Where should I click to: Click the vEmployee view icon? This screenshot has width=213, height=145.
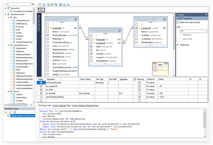coord(14,73)
